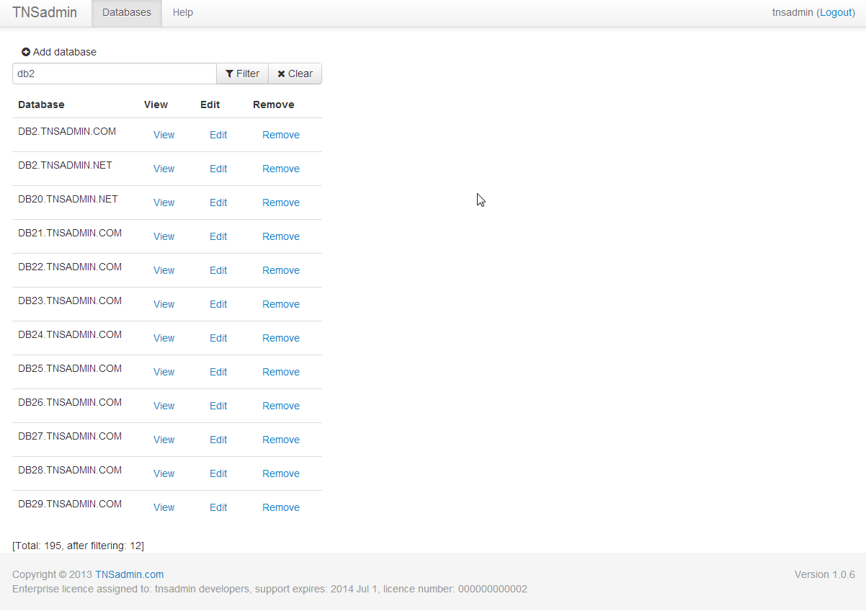This screenshot has width=866, height=614.
Task: Click the Enterprise licence footer line
Action: click(x=269, y=589)
